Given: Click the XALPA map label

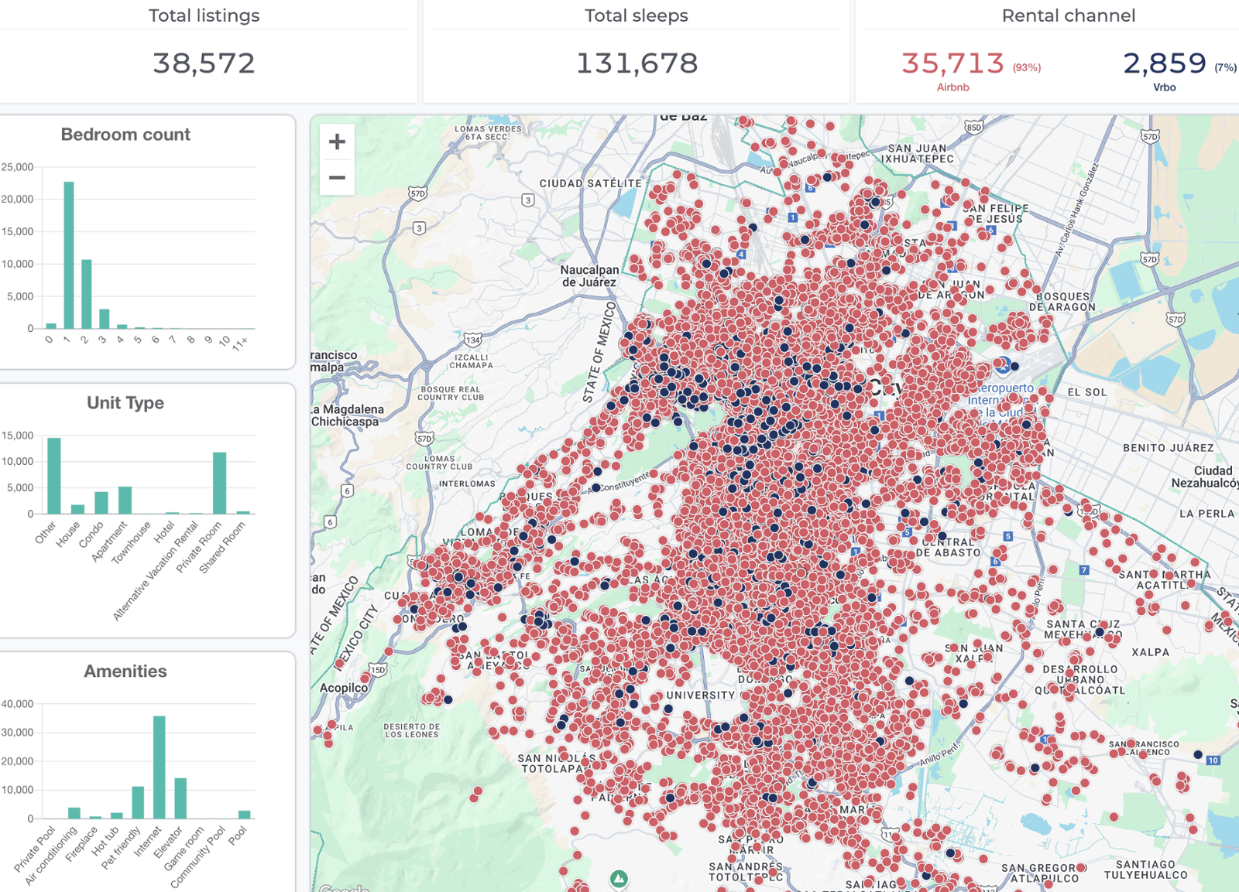Looking at the screenshot, I should pos(1151,652).
